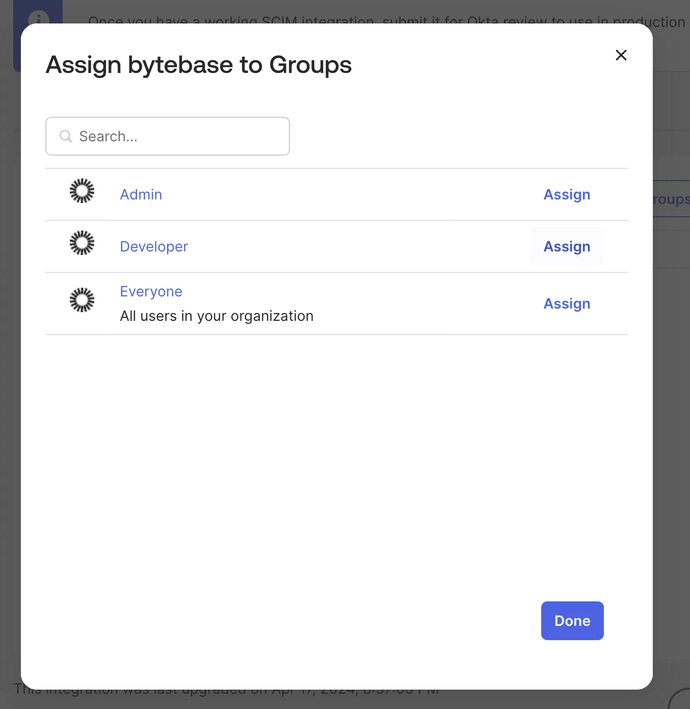
Task: Click the Okta review production notice text
Action: pos(387,21)
